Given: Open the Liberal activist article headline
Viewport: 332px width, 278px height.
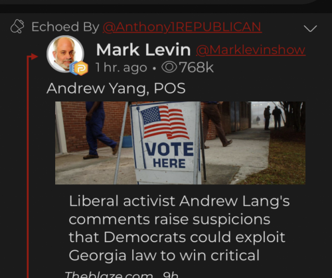Looking at the screenshot, I should [179, 228].
